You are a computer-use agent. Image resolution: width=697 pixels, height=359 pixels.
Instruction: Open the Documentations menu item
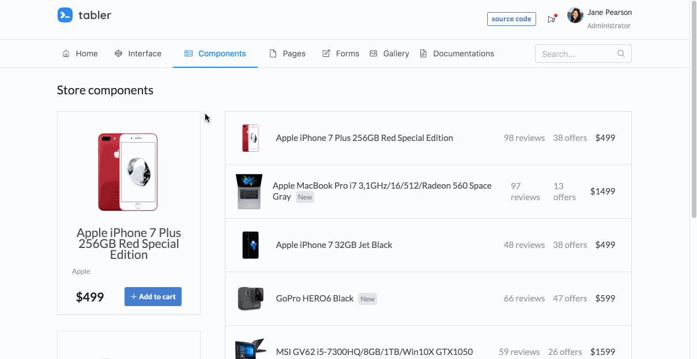pos(457,54)
